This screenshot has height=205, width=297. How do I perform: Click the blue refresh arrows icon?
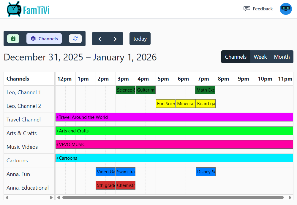75,39
